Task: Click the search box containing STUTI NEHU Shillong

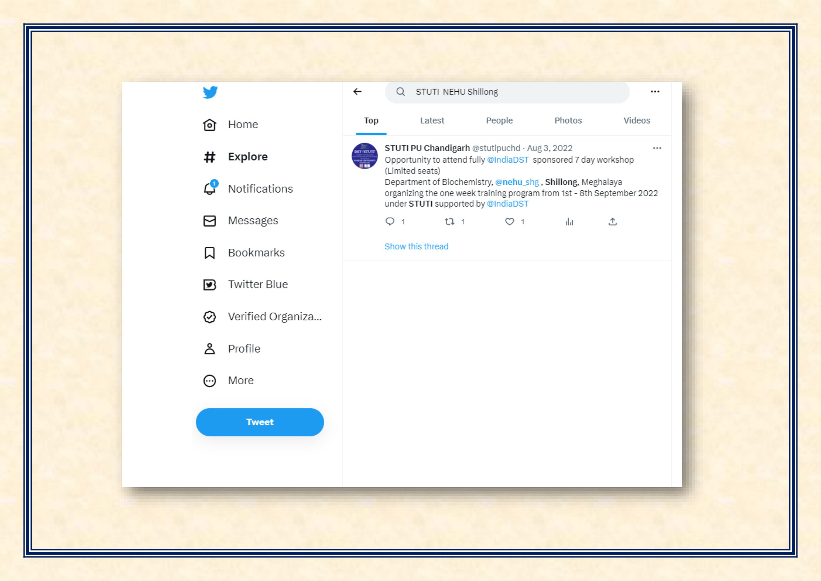Action: (x=507, y=92)
